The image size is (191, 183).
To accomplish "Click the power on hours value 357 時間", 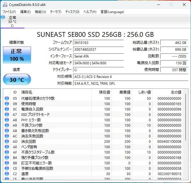I will [174, 70].
